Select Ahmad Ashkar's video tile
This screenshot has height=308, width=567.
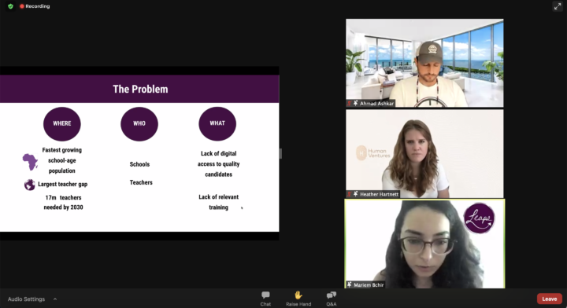[x=424, y=63]
